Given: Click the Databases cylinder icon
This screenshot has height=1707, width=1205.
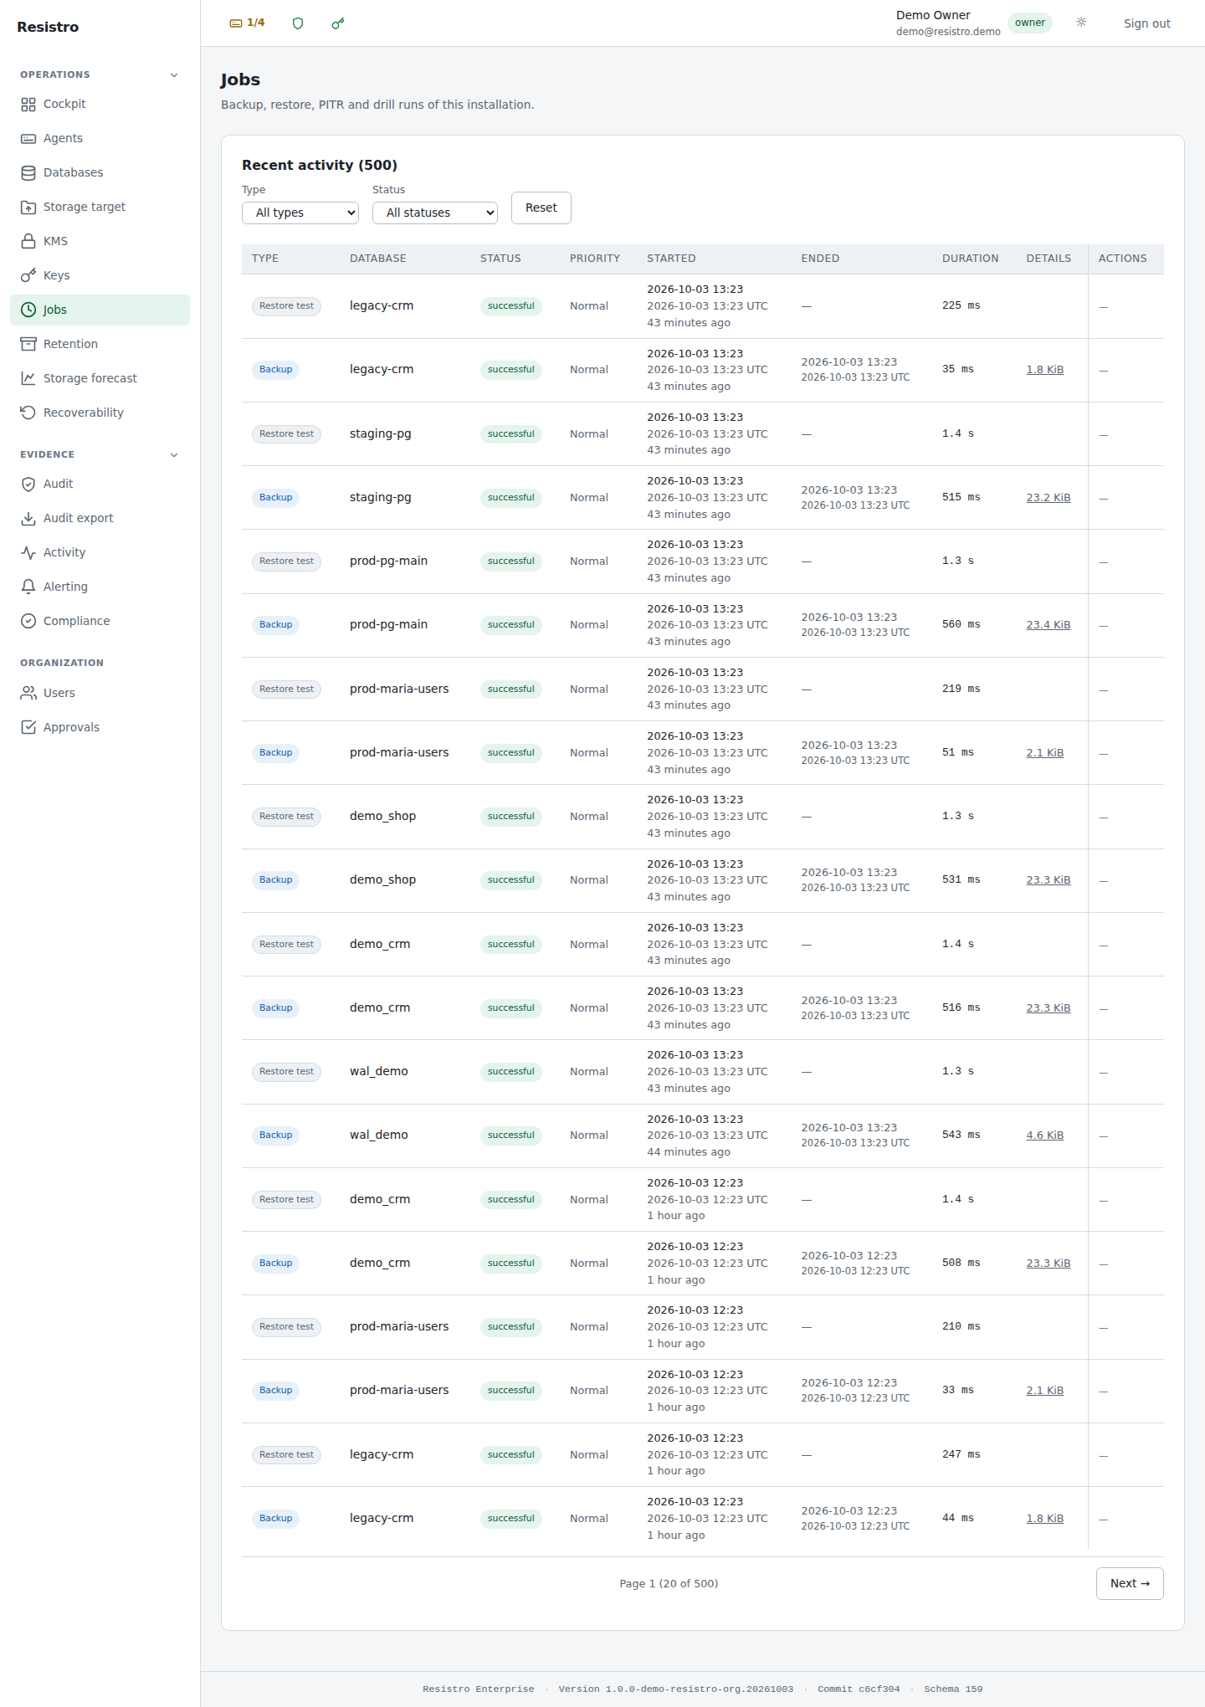Looking at the screenshot, I should 28,173.
